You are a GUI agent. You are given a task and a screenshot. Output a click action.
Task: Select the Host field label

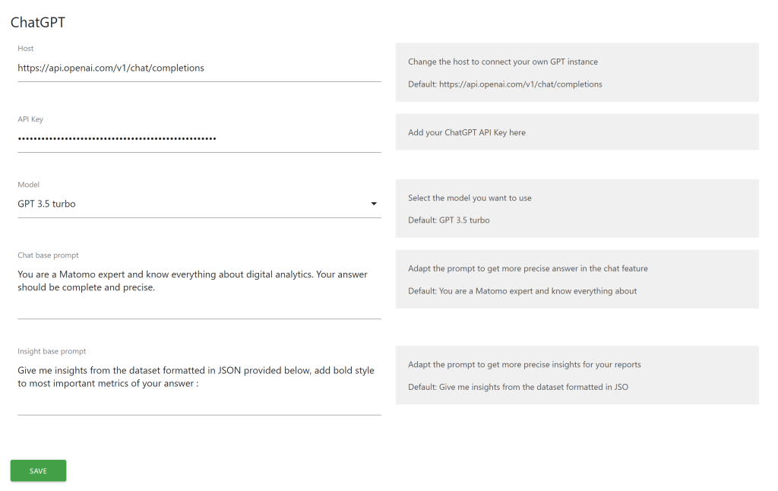26,49
